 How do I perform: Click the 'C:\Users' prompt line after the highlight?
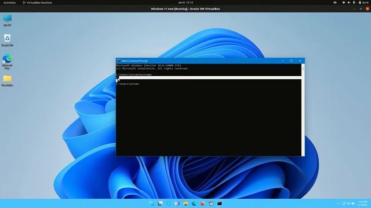[128, 84]
